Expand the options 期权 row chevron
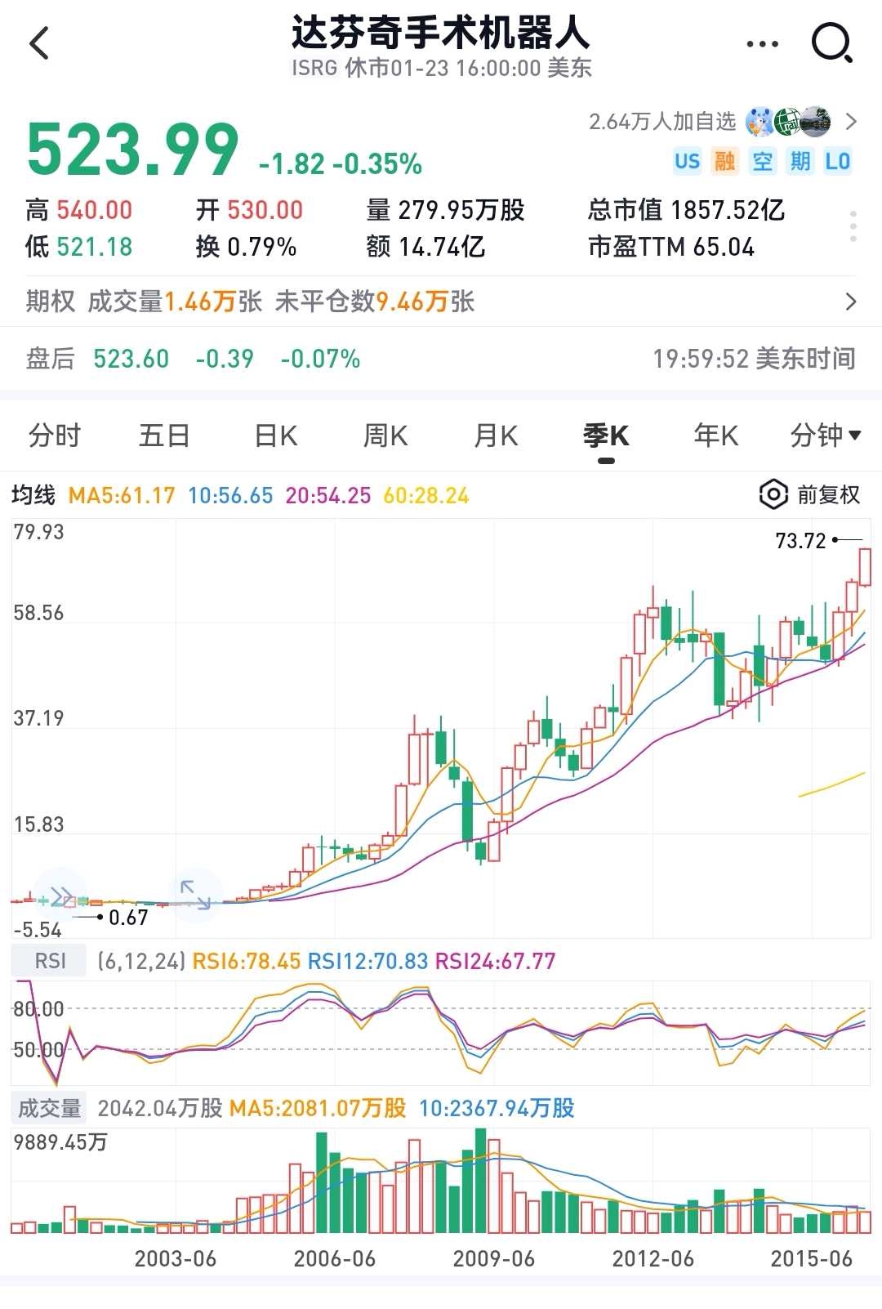The height and width of the screenshot is (1309, 882). click(x=851, y=302)
